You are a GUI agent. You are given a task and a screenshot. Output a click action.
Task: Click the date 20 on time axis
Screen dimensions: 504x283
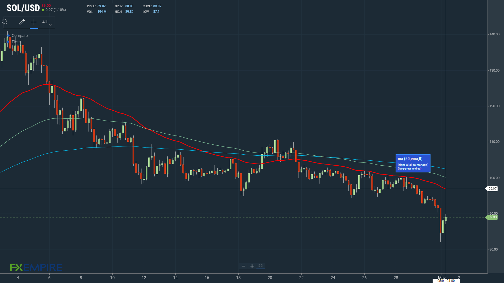(270, 278)
